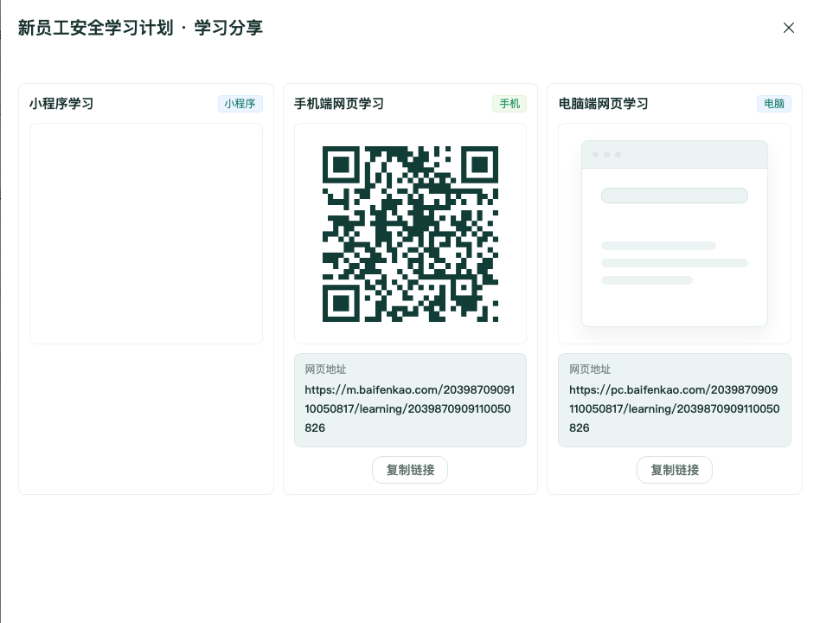Close the 学习分享 dialog
Image resolution: width=820 pixels, height=623 pixels.
[789, 28]
